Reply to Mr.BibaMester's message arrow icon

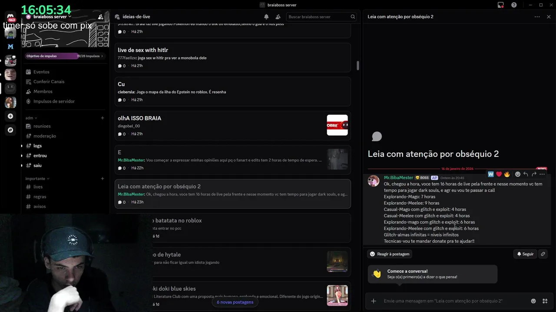[526, 174]
